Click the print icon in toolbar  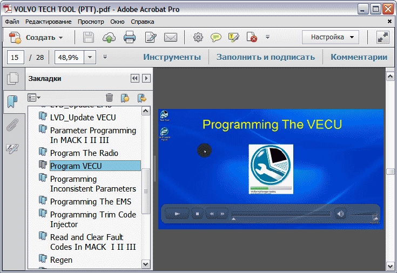[x=130, y=37]
